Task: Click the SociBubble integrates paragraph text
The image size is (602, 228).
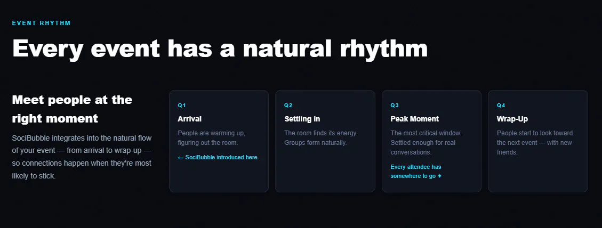Action: click(82, 157)
